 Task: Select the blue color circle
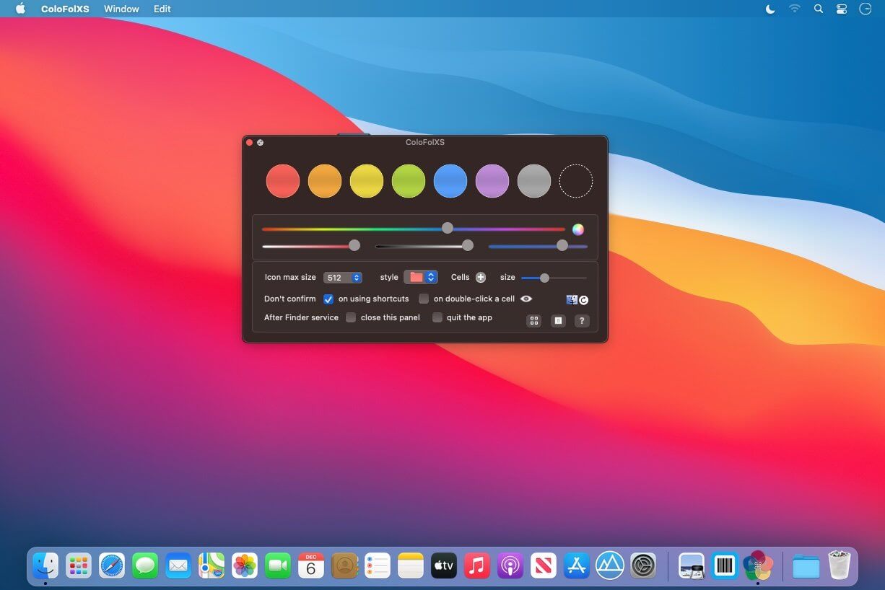point(450,181)
